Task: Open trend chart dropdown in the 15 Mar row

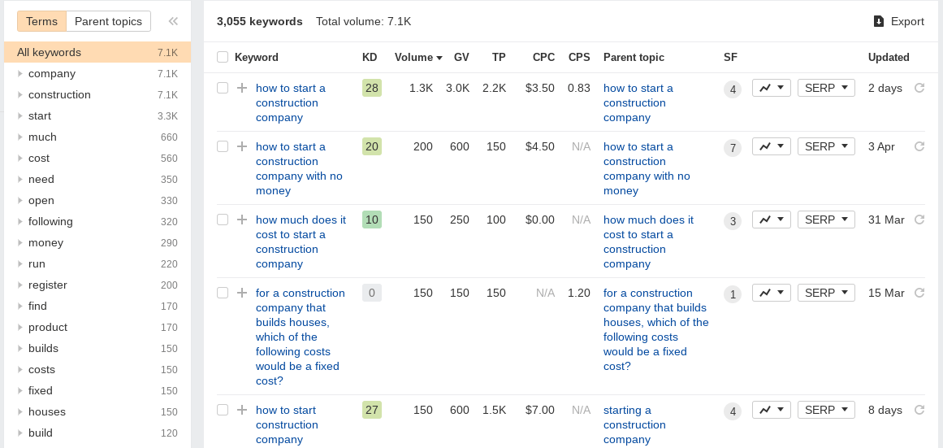Action: pos(772,293)
